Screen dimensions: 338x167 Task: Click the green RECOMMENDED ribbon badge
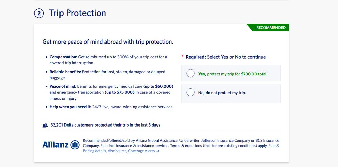pos(268,28)
